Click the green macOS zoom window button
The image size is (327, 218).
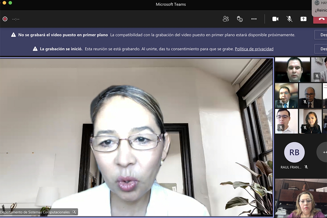click(x=10, y=3)
